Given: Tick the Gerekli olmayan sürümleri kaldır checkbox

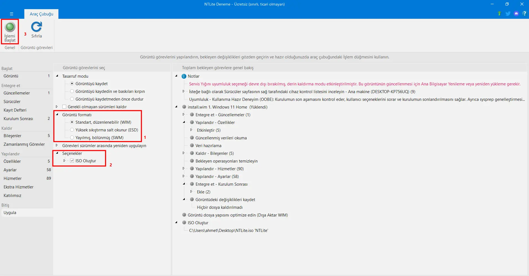Looking at the screenshot, I should click(64, 107).
